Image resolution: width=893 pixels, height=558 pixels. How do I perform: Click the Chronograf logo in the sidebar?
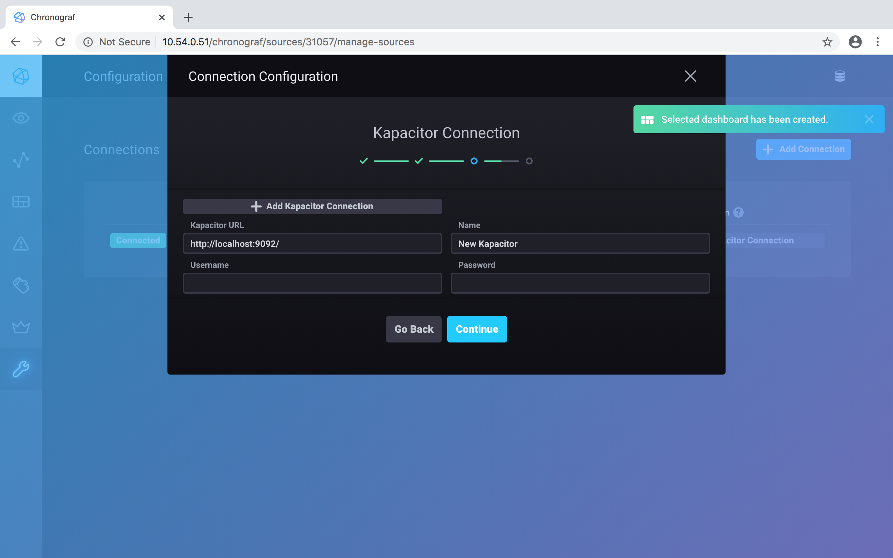21,76
